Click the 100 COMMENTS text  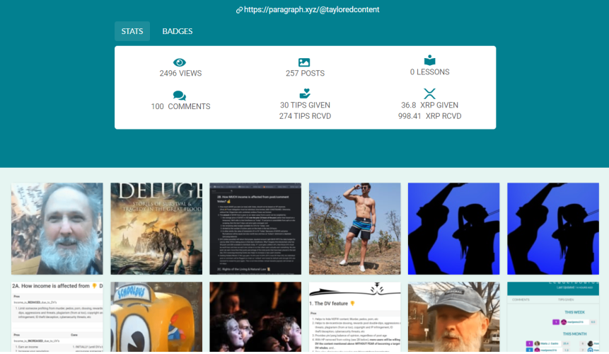click(x=180, y=106)
